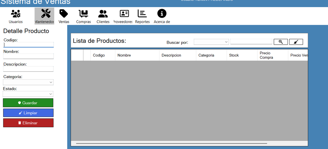
Task: Click the horizontal scrollbar of product list
Action: pyautogui.click(x=171, y=143)
